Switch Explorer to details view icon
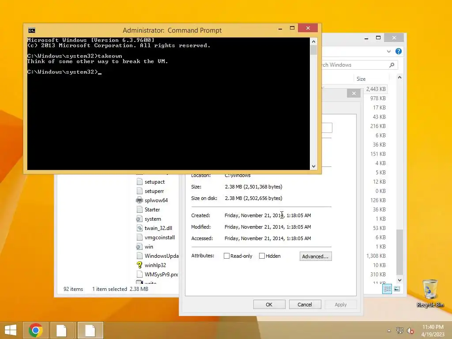 (x=387, y=289)
